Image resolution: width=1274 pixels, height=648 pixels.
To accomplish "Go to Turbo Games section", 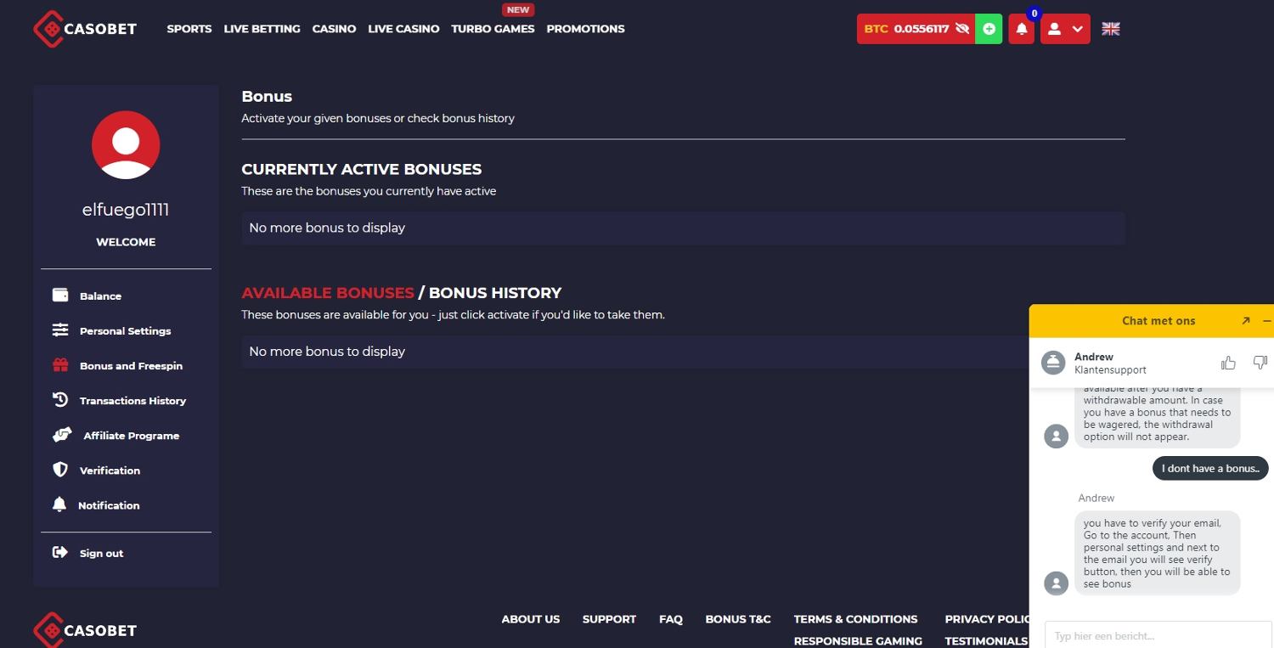I will 493,29.
